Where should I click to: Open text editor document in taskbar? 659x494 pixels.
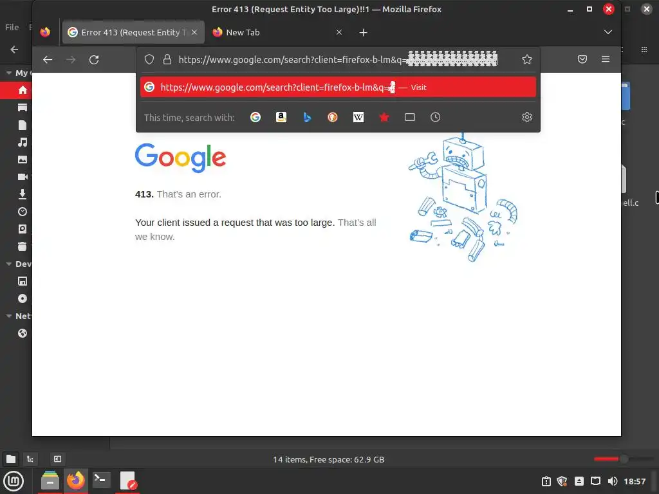pos(128,481)
